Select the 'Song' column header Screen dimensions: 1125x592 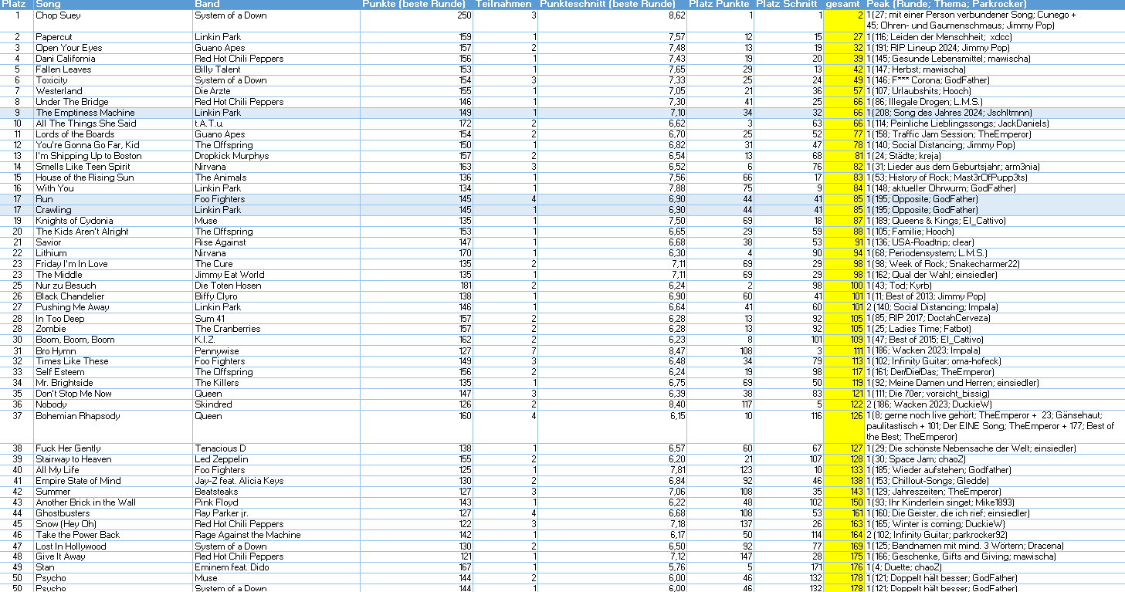tap(113, 5)
